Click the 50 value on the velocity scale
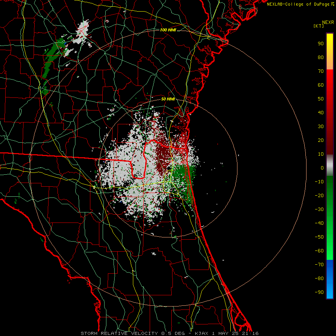Screen dimensions: 336x336 click(x=321, y=99)
